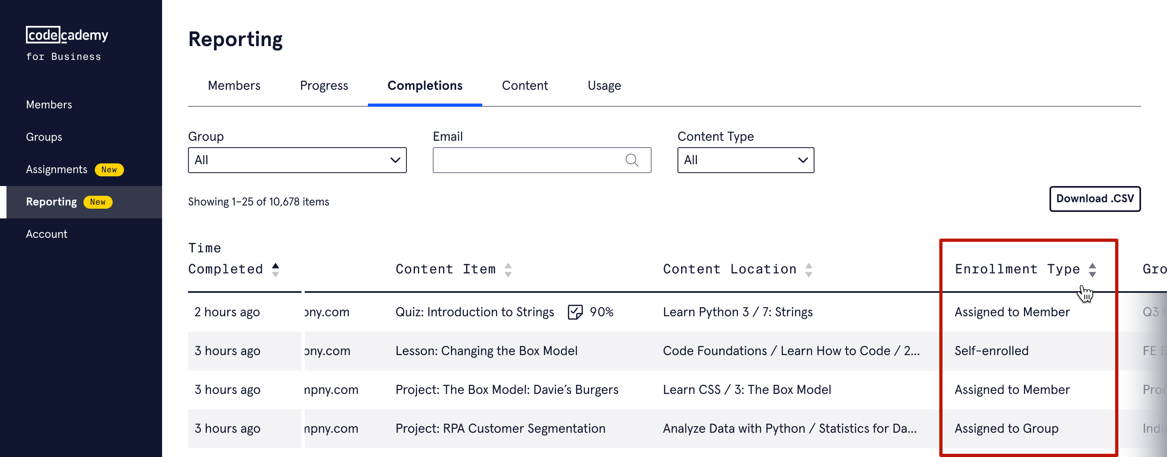Viewport: 1167px width, 457px height.
Task: Open the Usage tab
Action: click(x=604, y=85)
